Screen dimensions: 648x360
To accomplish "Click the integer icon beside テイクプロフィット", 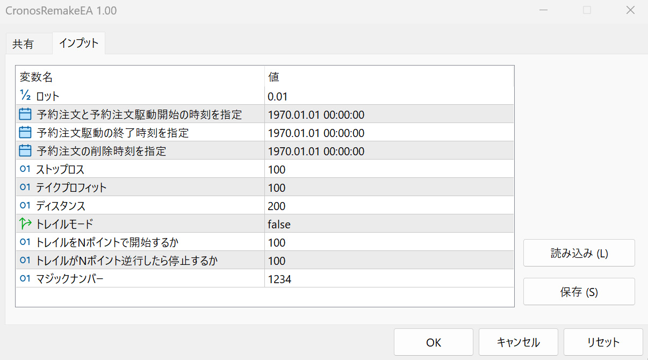I will click(x=25, y=188).
